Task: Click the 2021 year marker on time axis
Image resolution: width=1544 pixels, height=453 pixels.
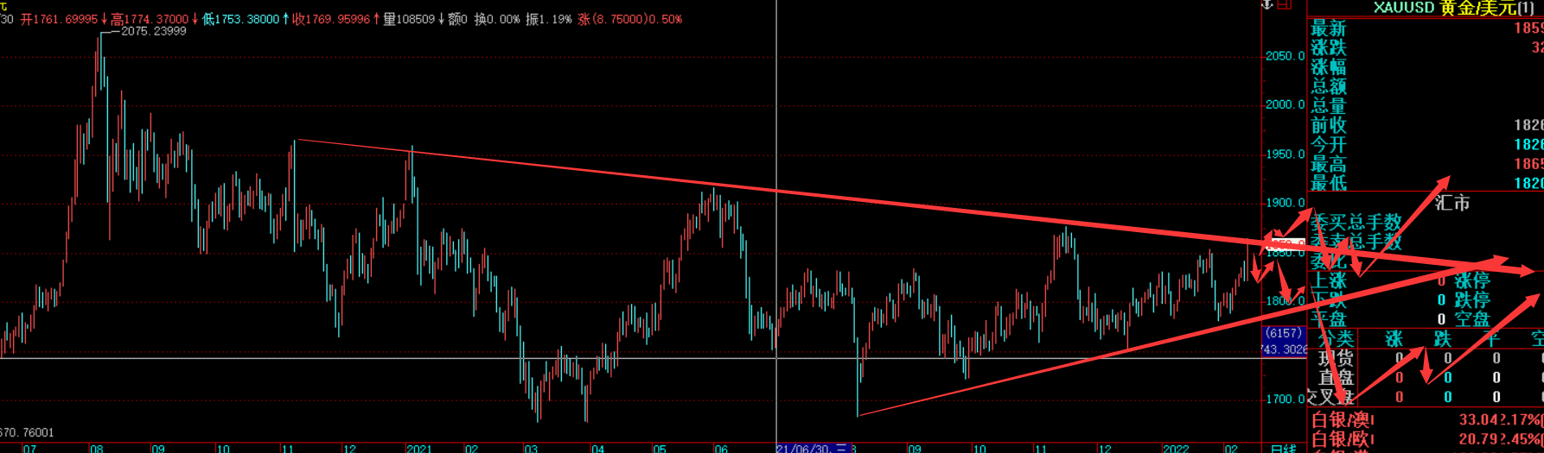Action: 419,448
